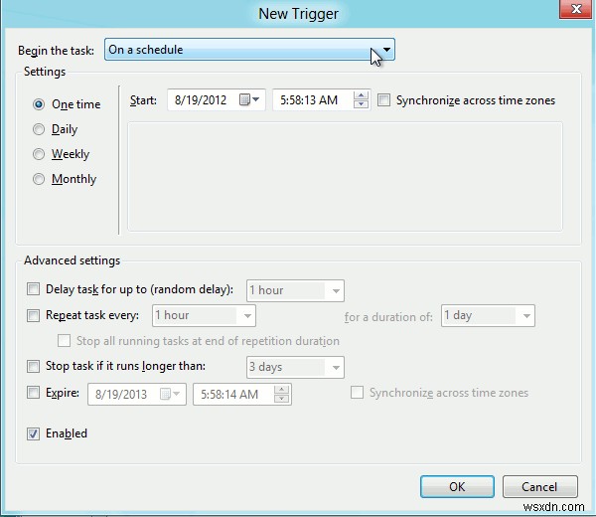Screen dimensions: 596x517
Task: Select the One time radio button
Action: (39, 104)
